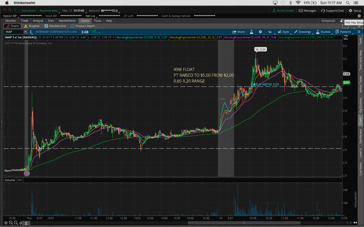Open the Product Depth sub-tab
The width and height of the screenshot is (364, 227).
tap(83, 26)
